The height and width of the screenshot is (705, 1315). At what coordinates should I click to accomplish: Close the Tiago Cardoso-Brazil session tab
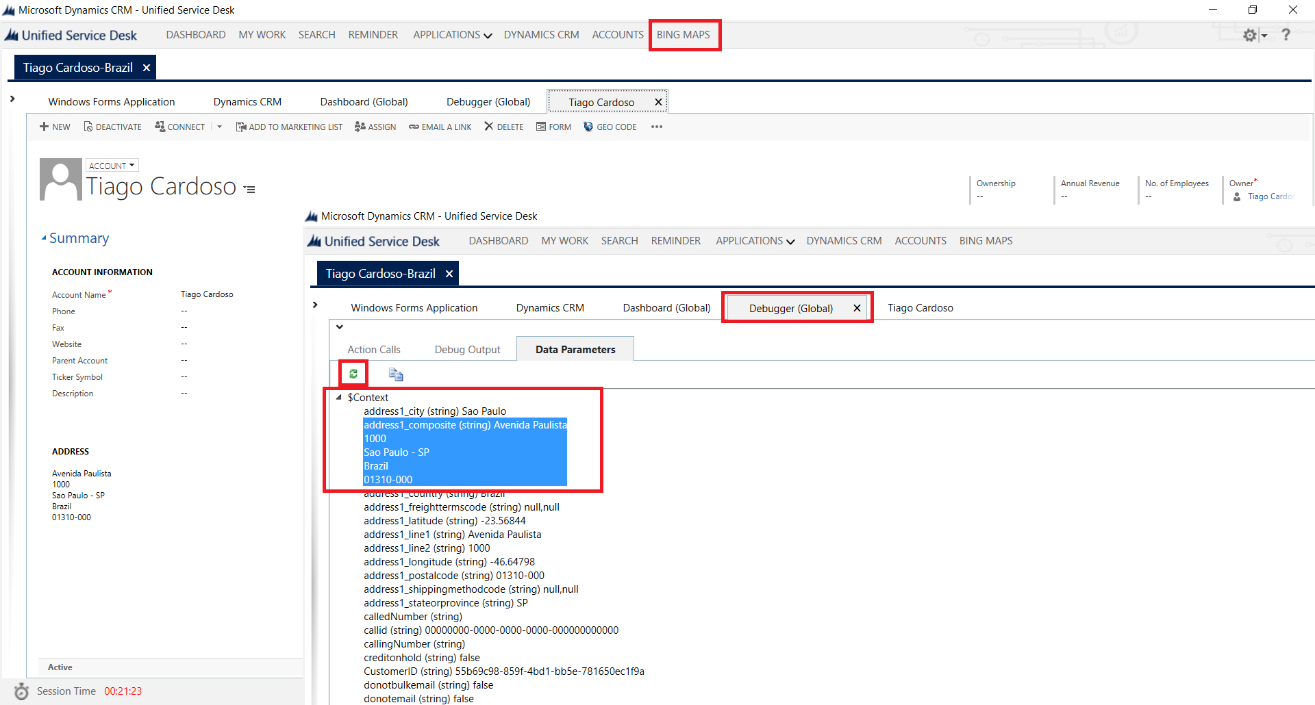147,68
